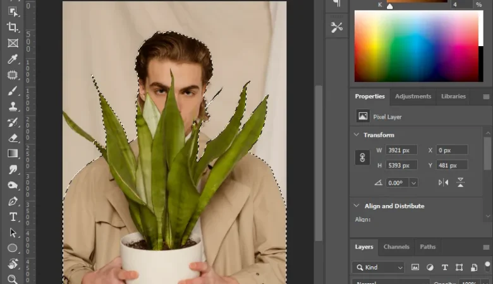Switch to the Paths tab

[428, 247]
